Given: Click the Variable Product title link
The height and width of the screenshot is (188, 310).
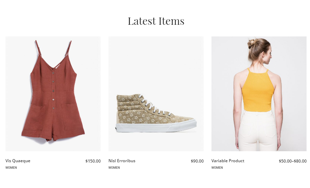Looking at the screenshot, I should coord(228,161).
